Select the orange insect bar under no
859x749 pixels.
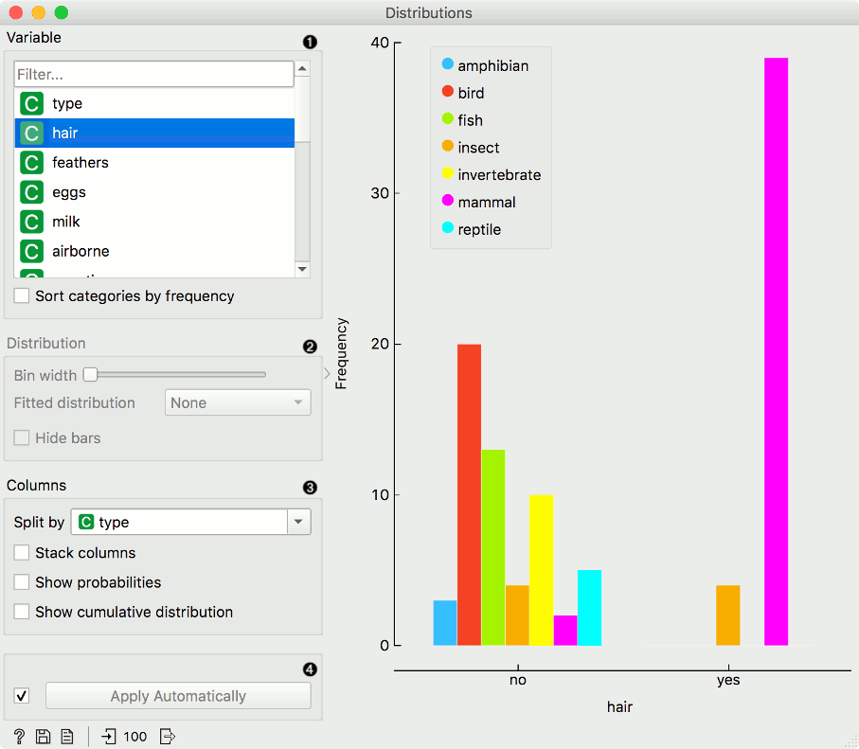[517, 615]
